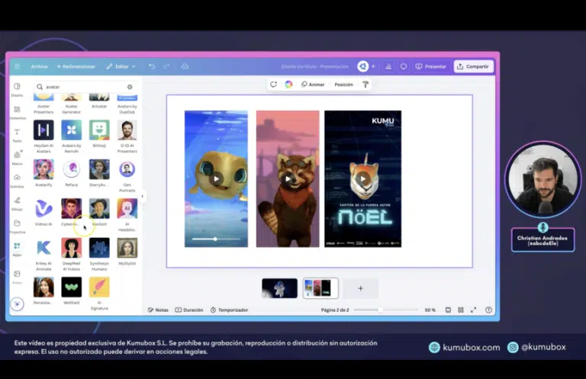This screenshot has width=586, height=379.
Task: Collapse the side panel with arrow handle
Action: coord(142,196)
